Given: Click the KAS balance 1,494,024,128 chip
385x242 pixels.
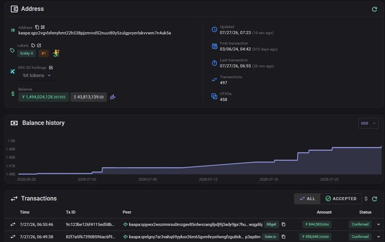Looking at the screenshot, I should tap(44, 97).
